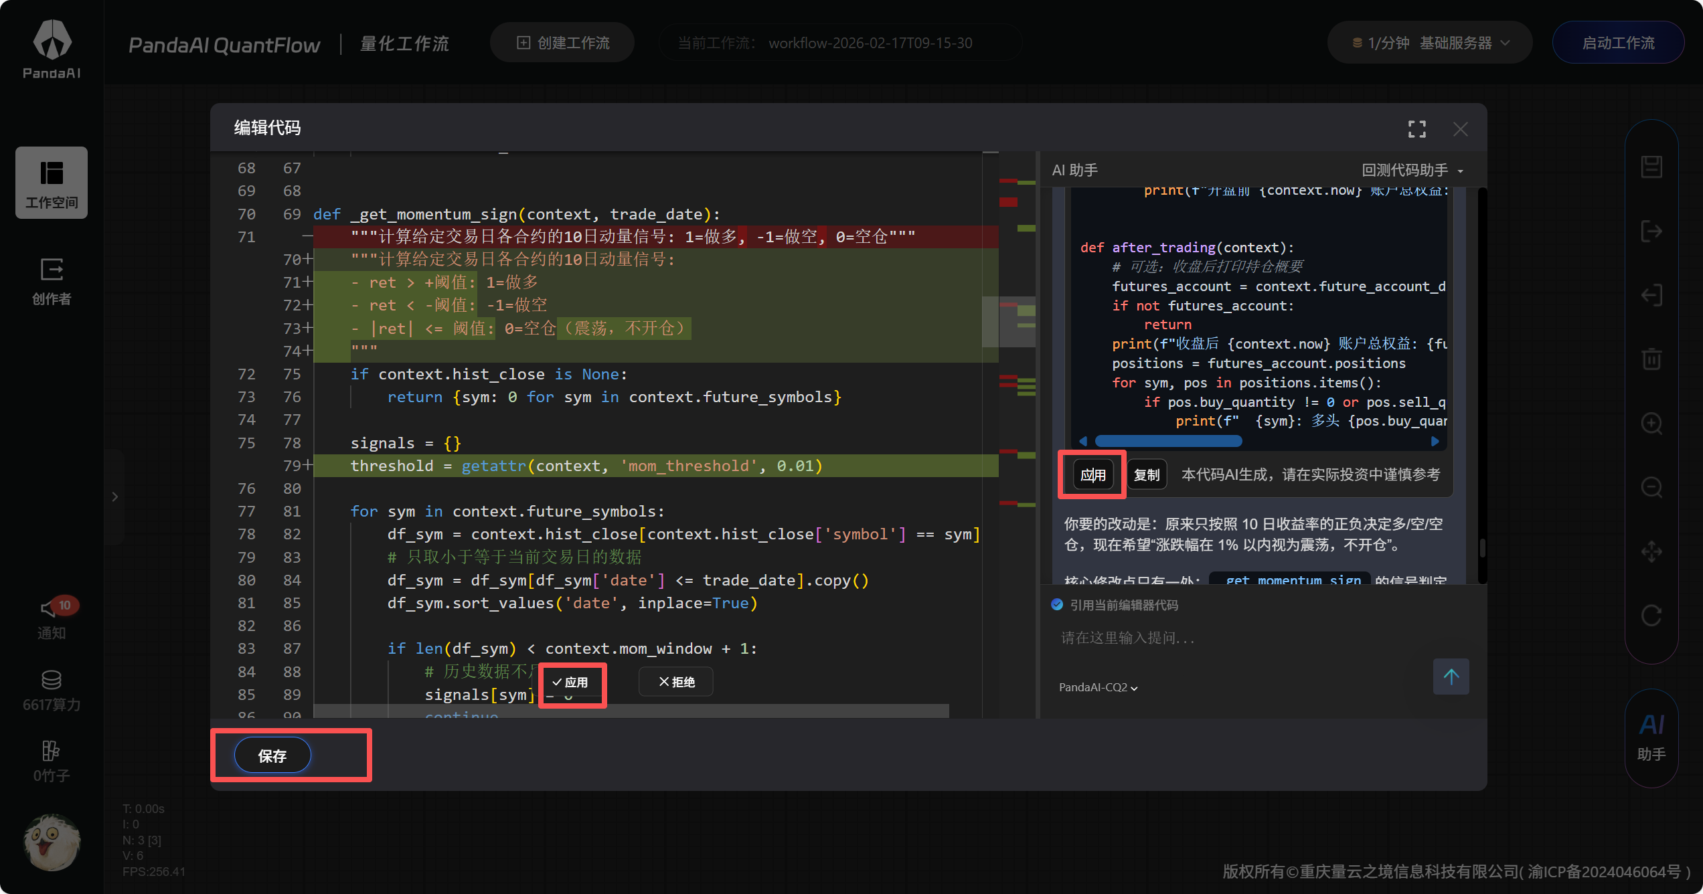Close the 编辑代码 dialog
This screenshot has width=1703, height=894.
pyautogui.click(x=1461, y=128)
